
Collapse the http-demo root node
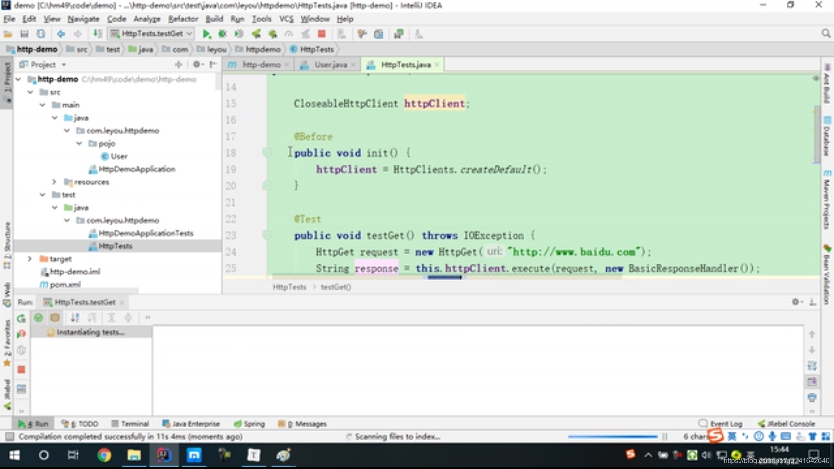18,79
